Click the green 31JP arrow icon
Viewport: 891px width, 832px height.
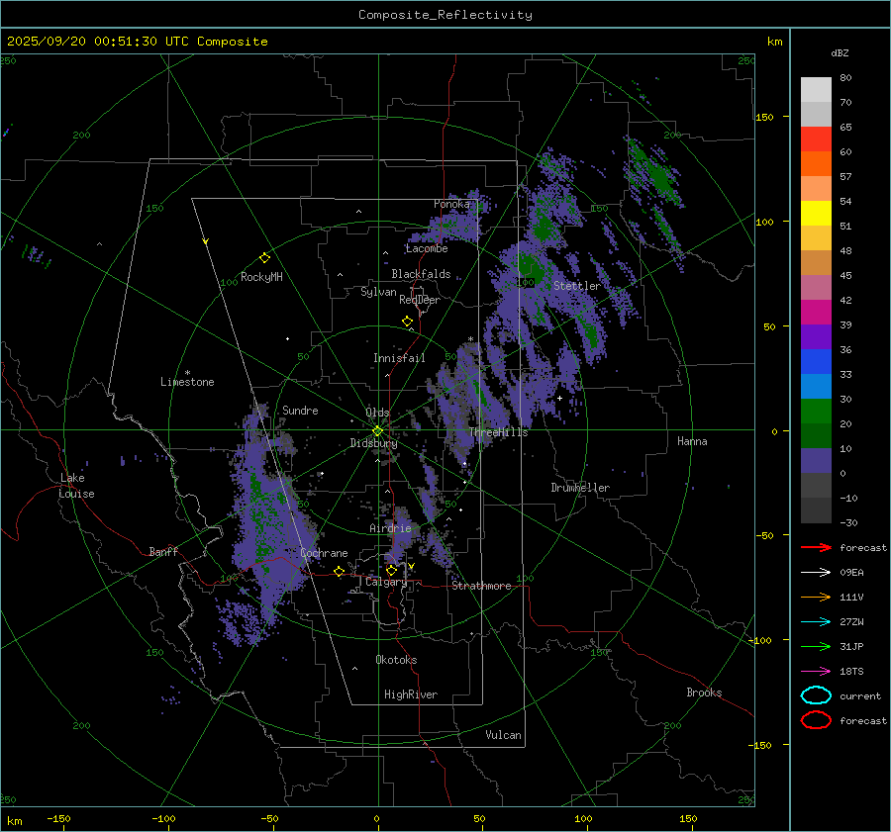pos(816,646)
